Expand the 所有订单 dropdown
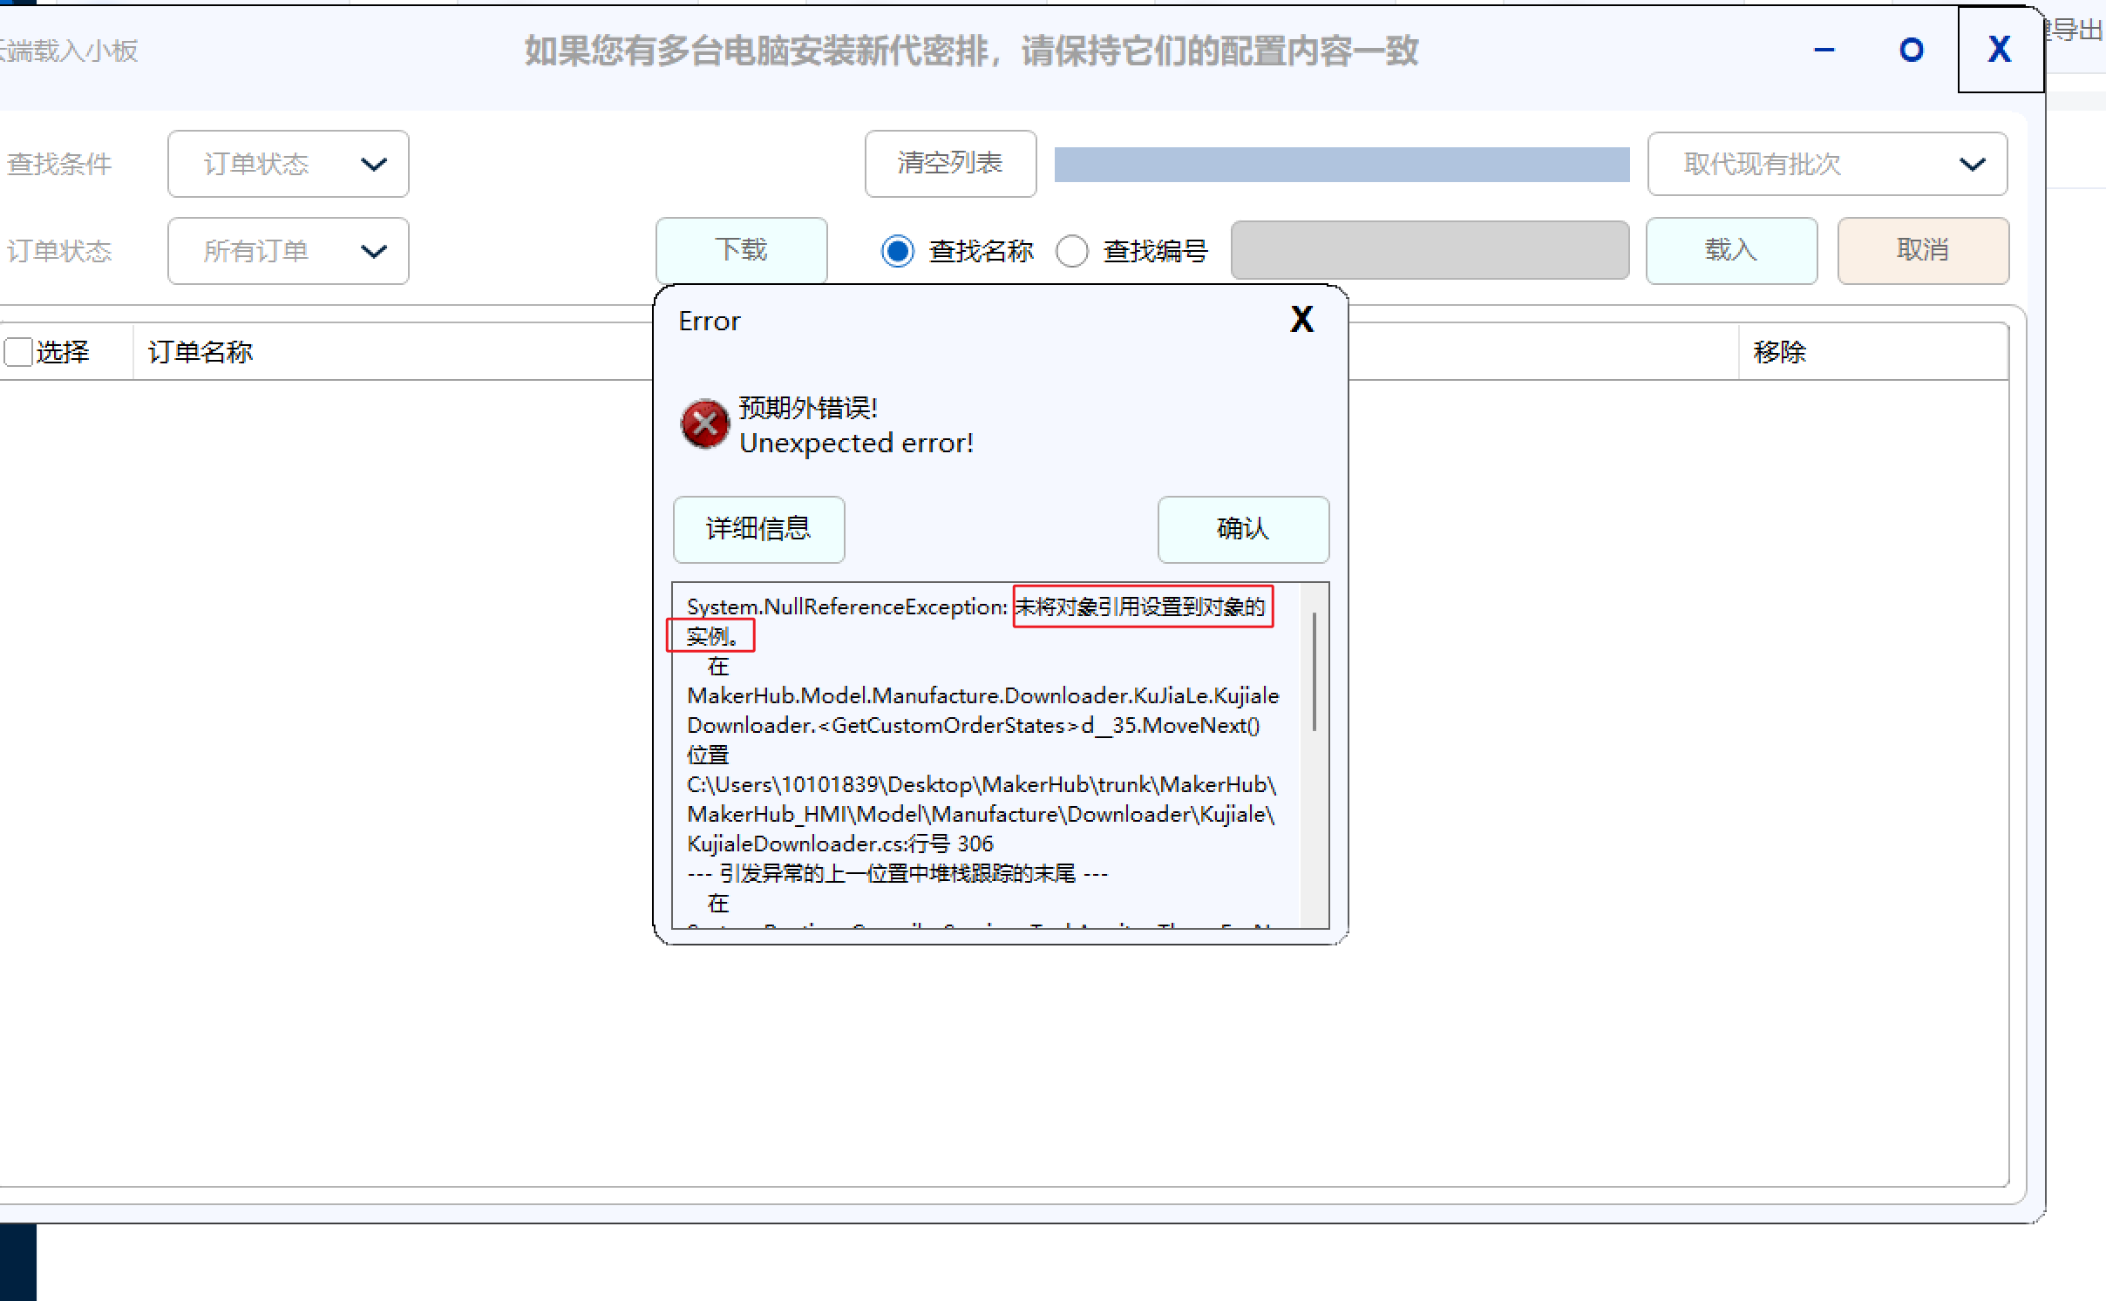 point(288,251)
